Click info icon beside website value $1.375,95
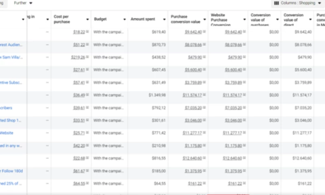This screenshot has width=325, height=195. coord(245,171)
